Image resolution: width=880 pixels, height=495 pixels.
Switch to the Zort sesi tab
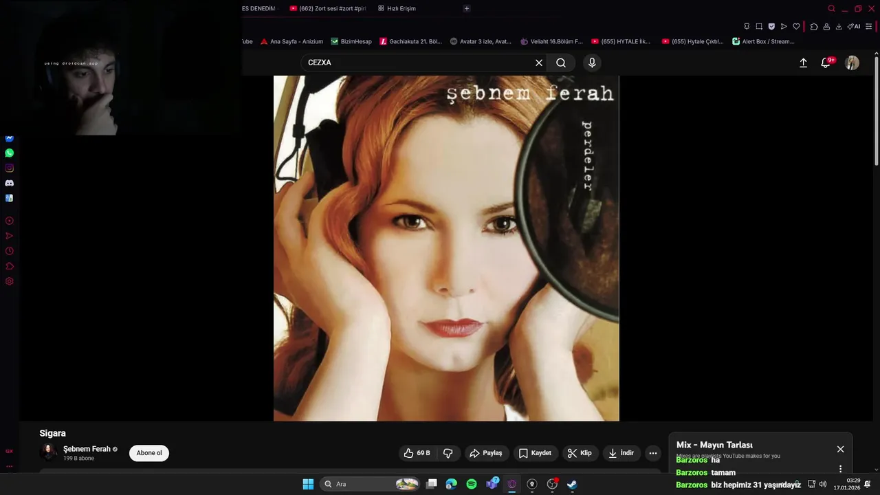327,8
